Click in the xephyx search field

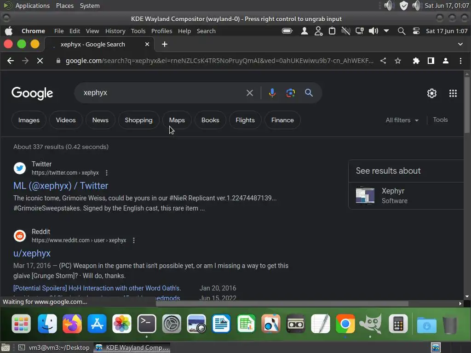coord(162,93)
